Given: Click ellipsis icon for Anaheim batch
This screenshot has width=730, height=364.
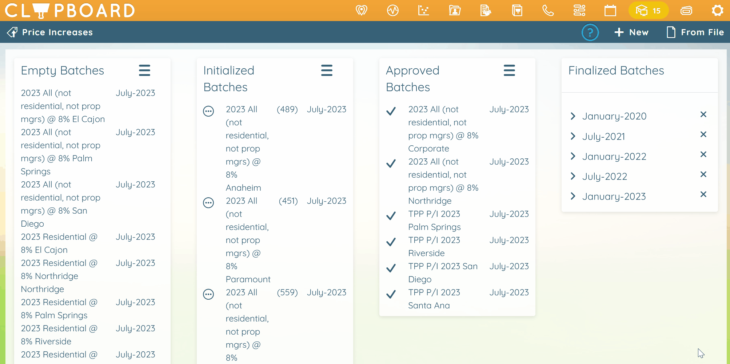Looking at the screenshot, I should [x=208, y=111].
